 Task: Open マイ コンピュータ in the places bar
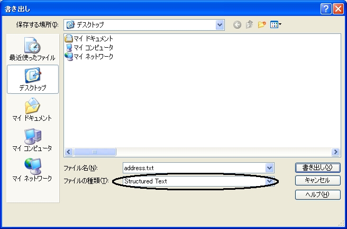pos(32,140)
